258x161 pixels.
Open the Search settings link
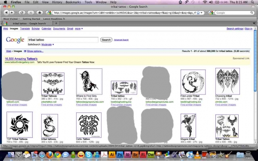tap(235, 29)
